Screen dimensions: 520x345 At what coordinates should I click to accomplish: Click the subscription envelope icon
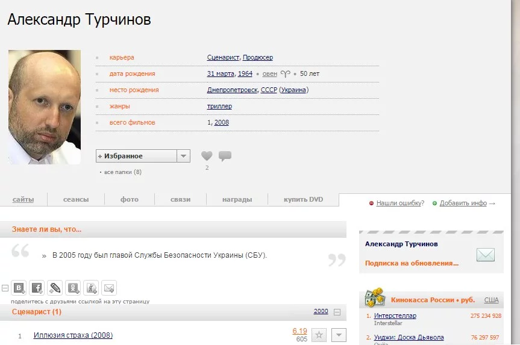[486, 255]
